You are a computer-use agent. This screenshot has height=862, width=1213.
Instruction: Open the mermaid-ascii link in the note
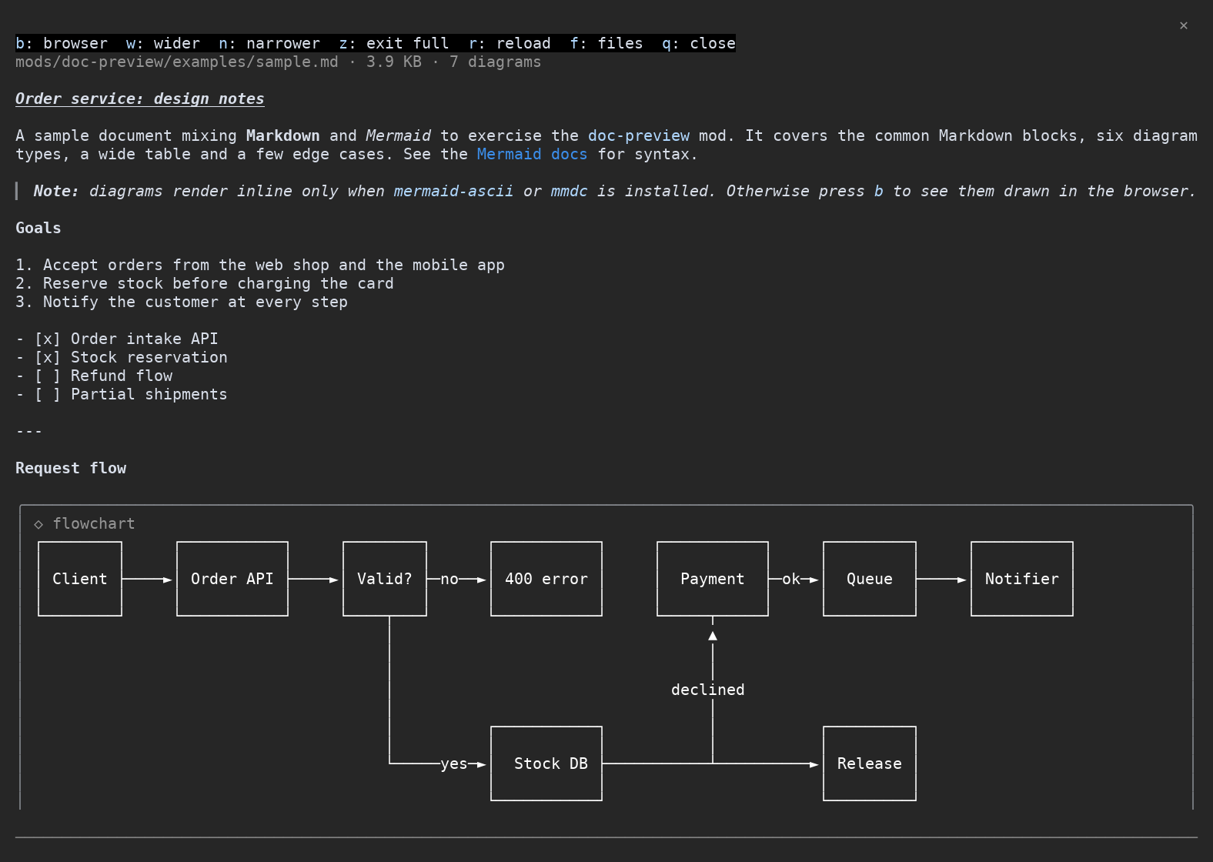point(453,191)
